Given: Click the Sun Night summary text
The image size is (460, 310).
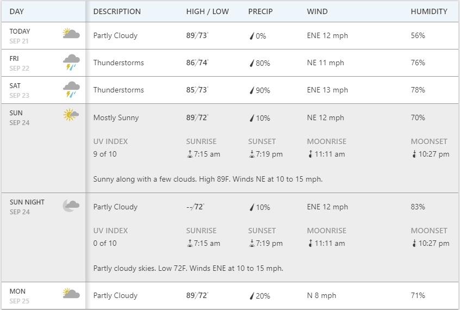Looking at the screenshot, I should [188, 268].
